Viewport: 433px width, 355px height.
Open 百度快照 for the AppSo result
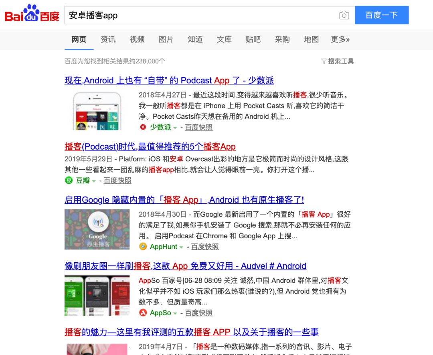[198, 313]
